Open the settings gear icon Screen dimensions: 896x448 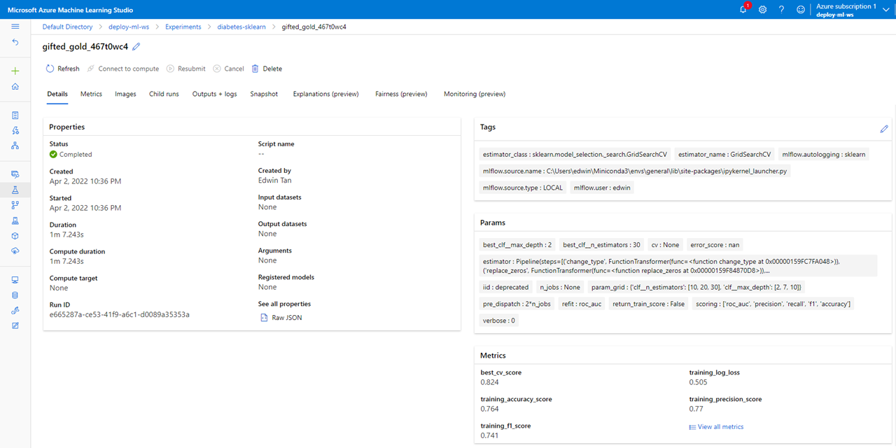pos(762,10)
